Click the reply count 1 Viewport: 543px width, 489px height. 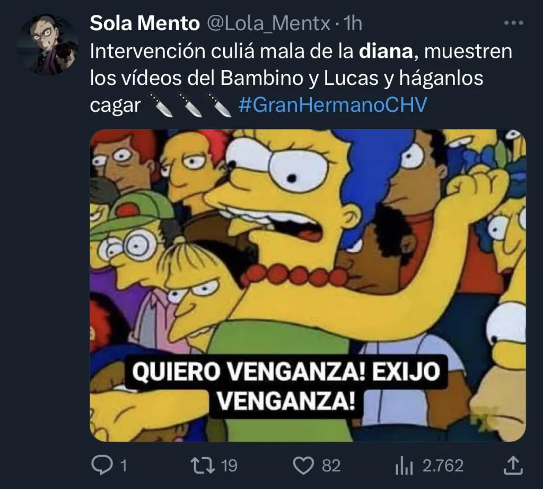(x=124, y=466)
